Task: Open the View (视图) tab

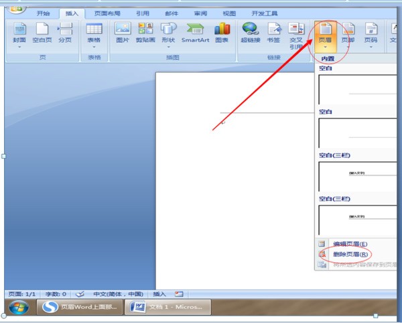Action: tap(229, 13)
